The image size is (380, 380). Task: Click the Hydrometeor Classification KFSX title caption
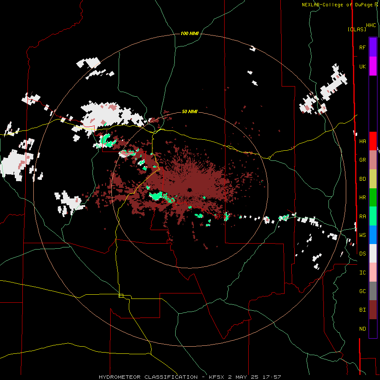pyautogui.click(x=190, y=377)
